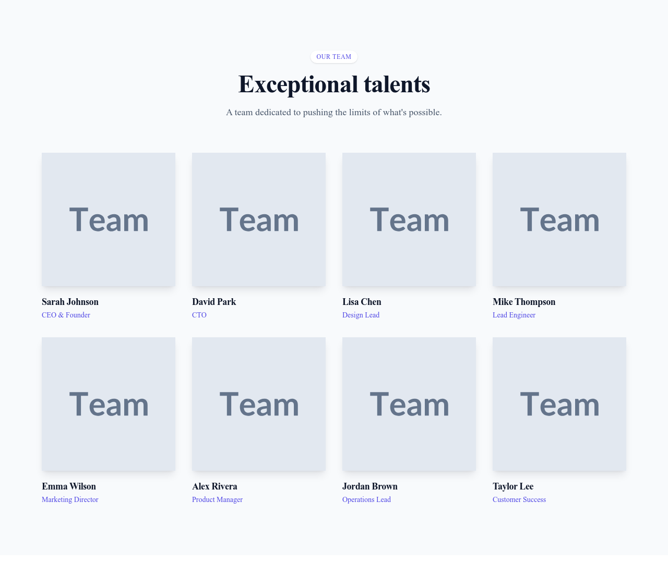Open David Park's team photo
This screenshot has width=668, height=563.
point(259,219)
